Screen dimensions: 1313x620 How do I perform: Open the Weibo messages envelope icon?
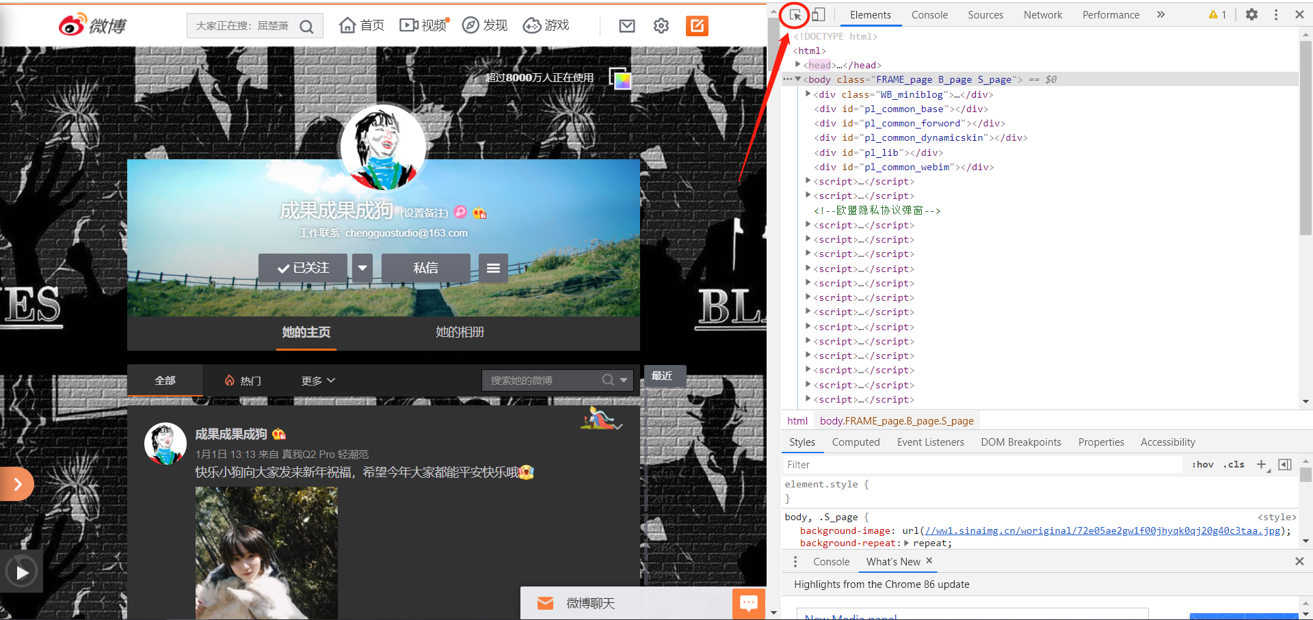[x=626, y=26]
